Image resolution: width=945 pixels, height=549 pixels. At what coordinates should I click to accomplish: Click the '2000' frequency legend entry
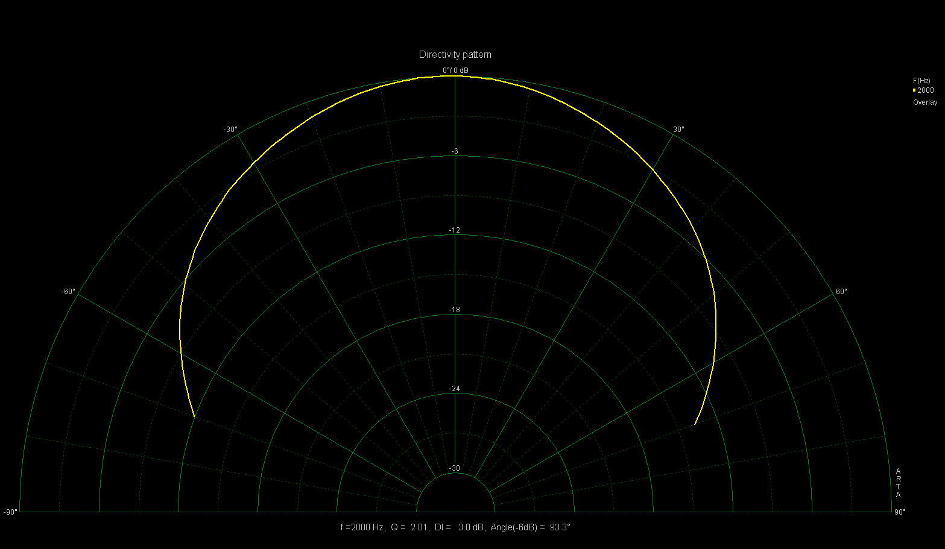[x=926, y=90]
